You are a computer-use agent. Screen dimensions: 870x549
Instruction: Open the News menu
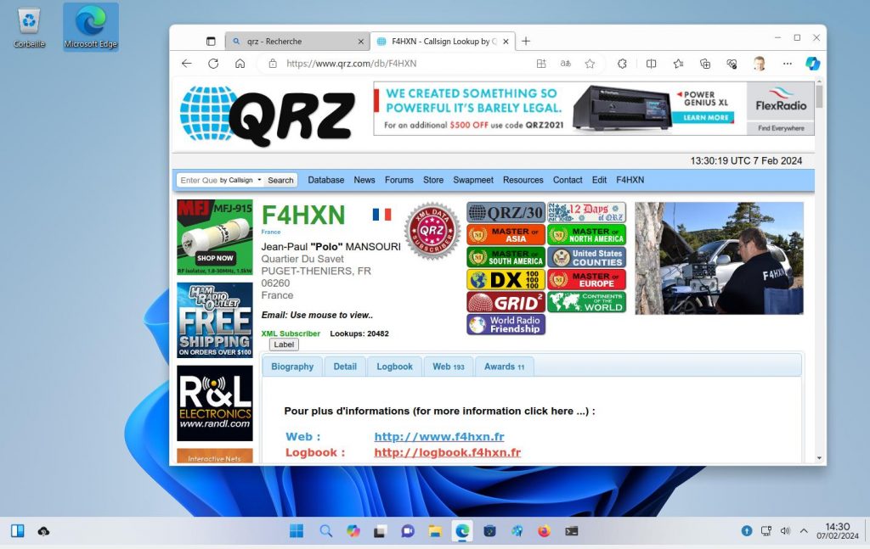(364, 180)
